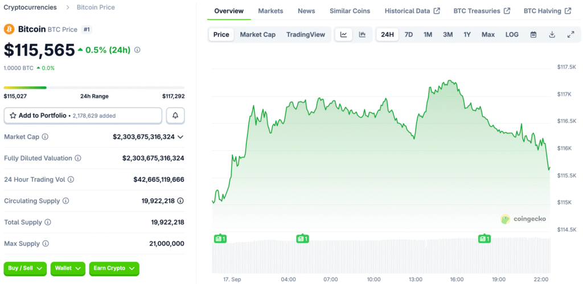Click the $115,565 price text
The image size is (583, 284).
(39, 50)
